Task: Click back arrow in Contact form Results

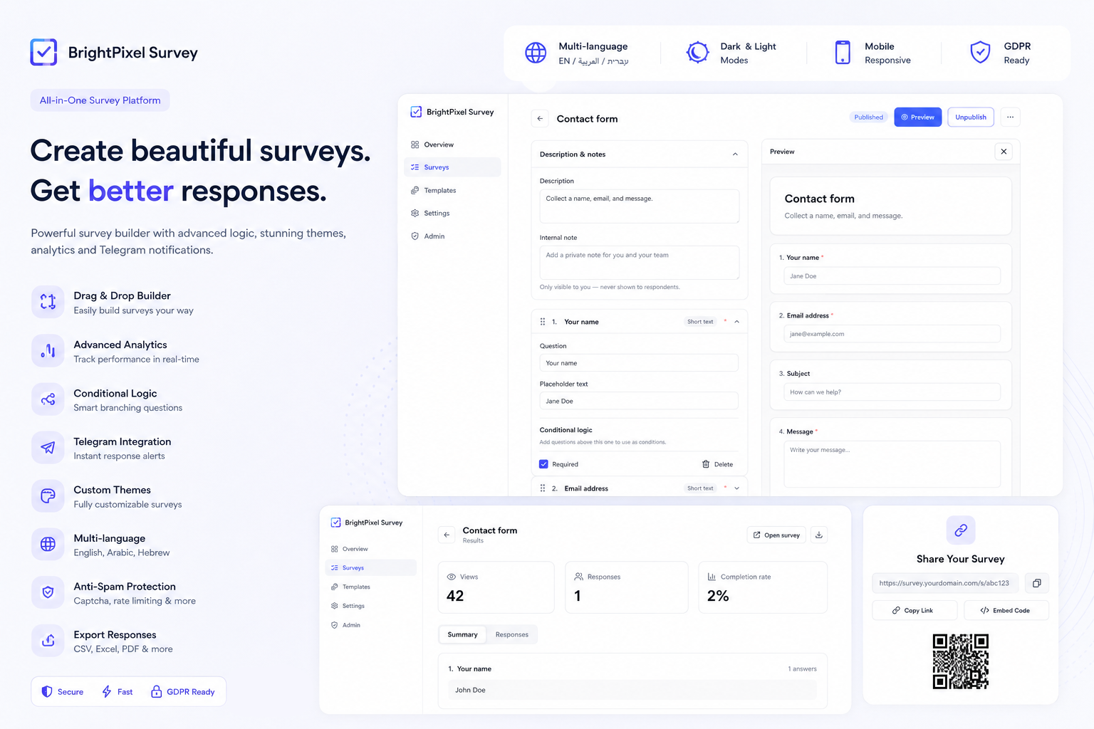Action: tap(447, 535)
